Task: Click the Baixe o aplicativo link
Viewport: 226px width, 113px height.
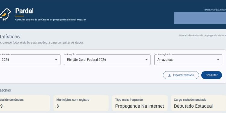Action: tap(215, 10)
